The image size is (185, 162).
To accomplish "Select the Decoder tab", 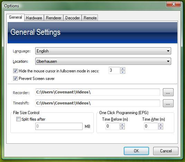I will pyautogui.click(x=72, y=18).
